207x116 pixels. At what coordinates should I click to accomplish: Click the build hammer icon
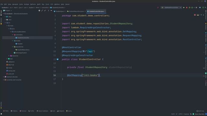coord(158,8)
